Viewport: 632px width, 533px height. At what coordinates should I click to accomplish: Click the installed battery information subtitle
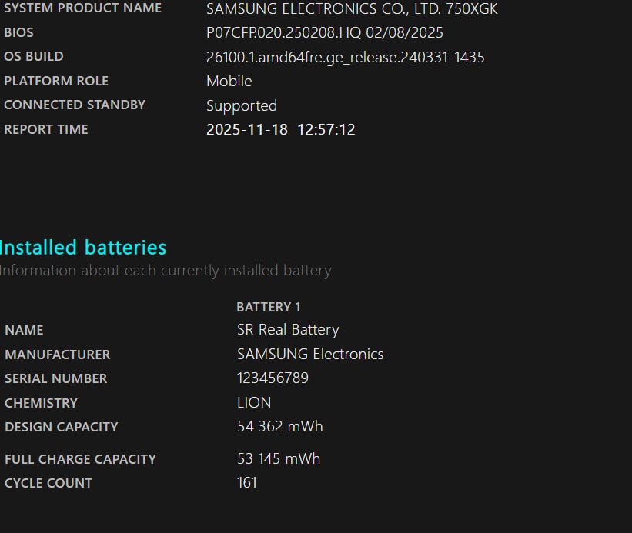click(166, 271)
